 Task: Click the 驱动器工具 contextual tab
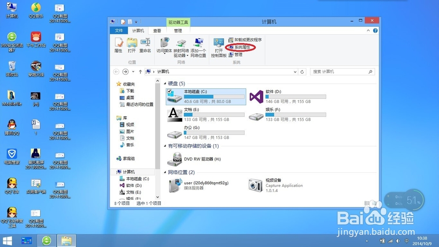(178, 22)
